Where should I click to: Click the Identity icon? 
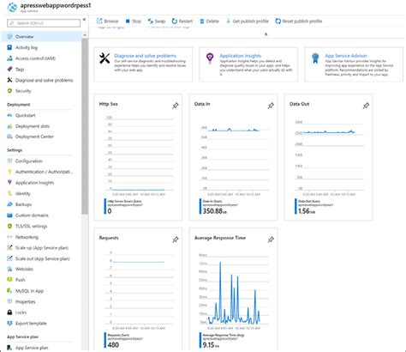pos(9,193)
